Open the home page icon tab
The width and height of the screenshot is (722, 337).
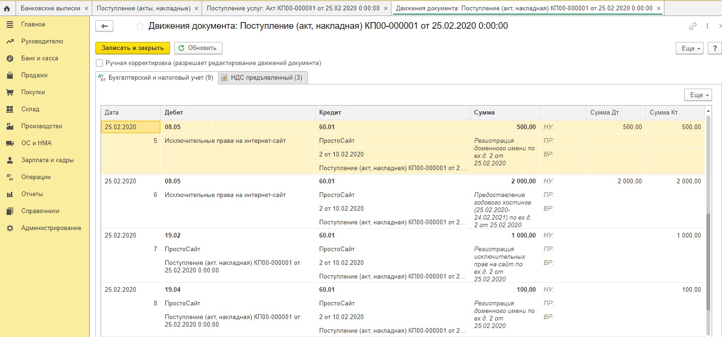(7, 8)
